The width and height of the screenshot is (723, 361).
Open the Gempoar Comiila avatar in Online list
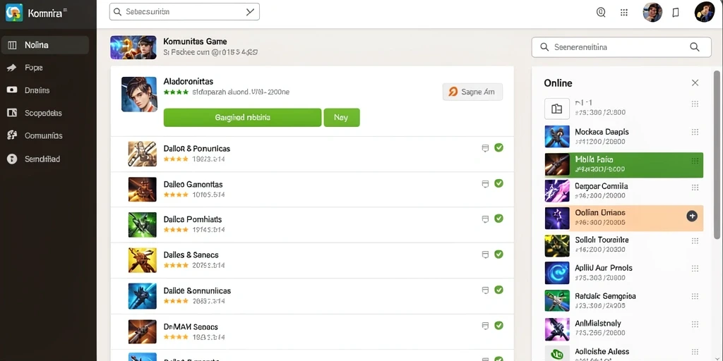(557, 191)
